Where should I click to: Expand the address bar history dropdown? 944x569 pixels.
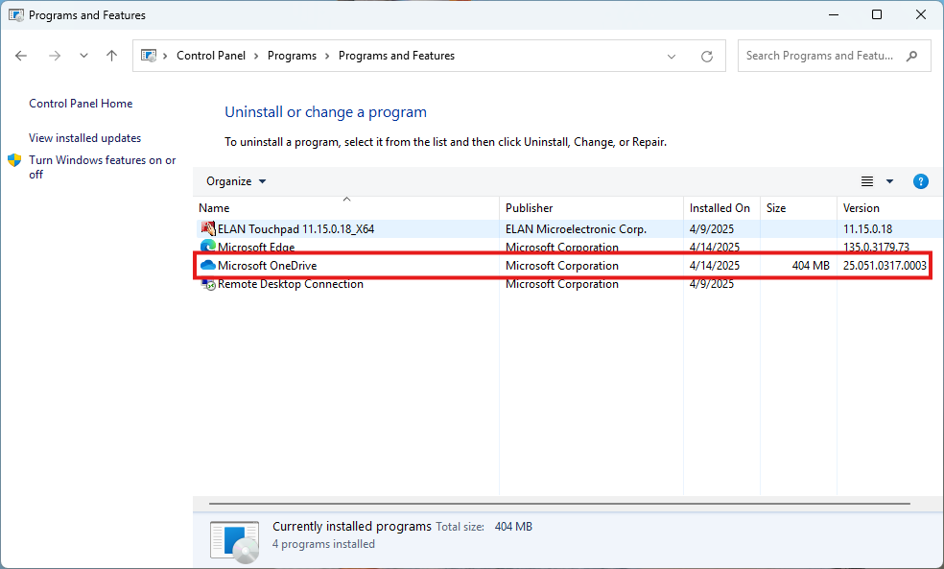pos(673,56)
